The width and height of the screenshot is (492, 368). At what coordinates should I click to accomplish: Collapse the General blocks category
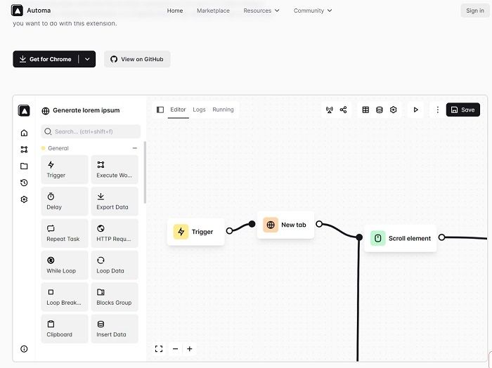[135, 148]
